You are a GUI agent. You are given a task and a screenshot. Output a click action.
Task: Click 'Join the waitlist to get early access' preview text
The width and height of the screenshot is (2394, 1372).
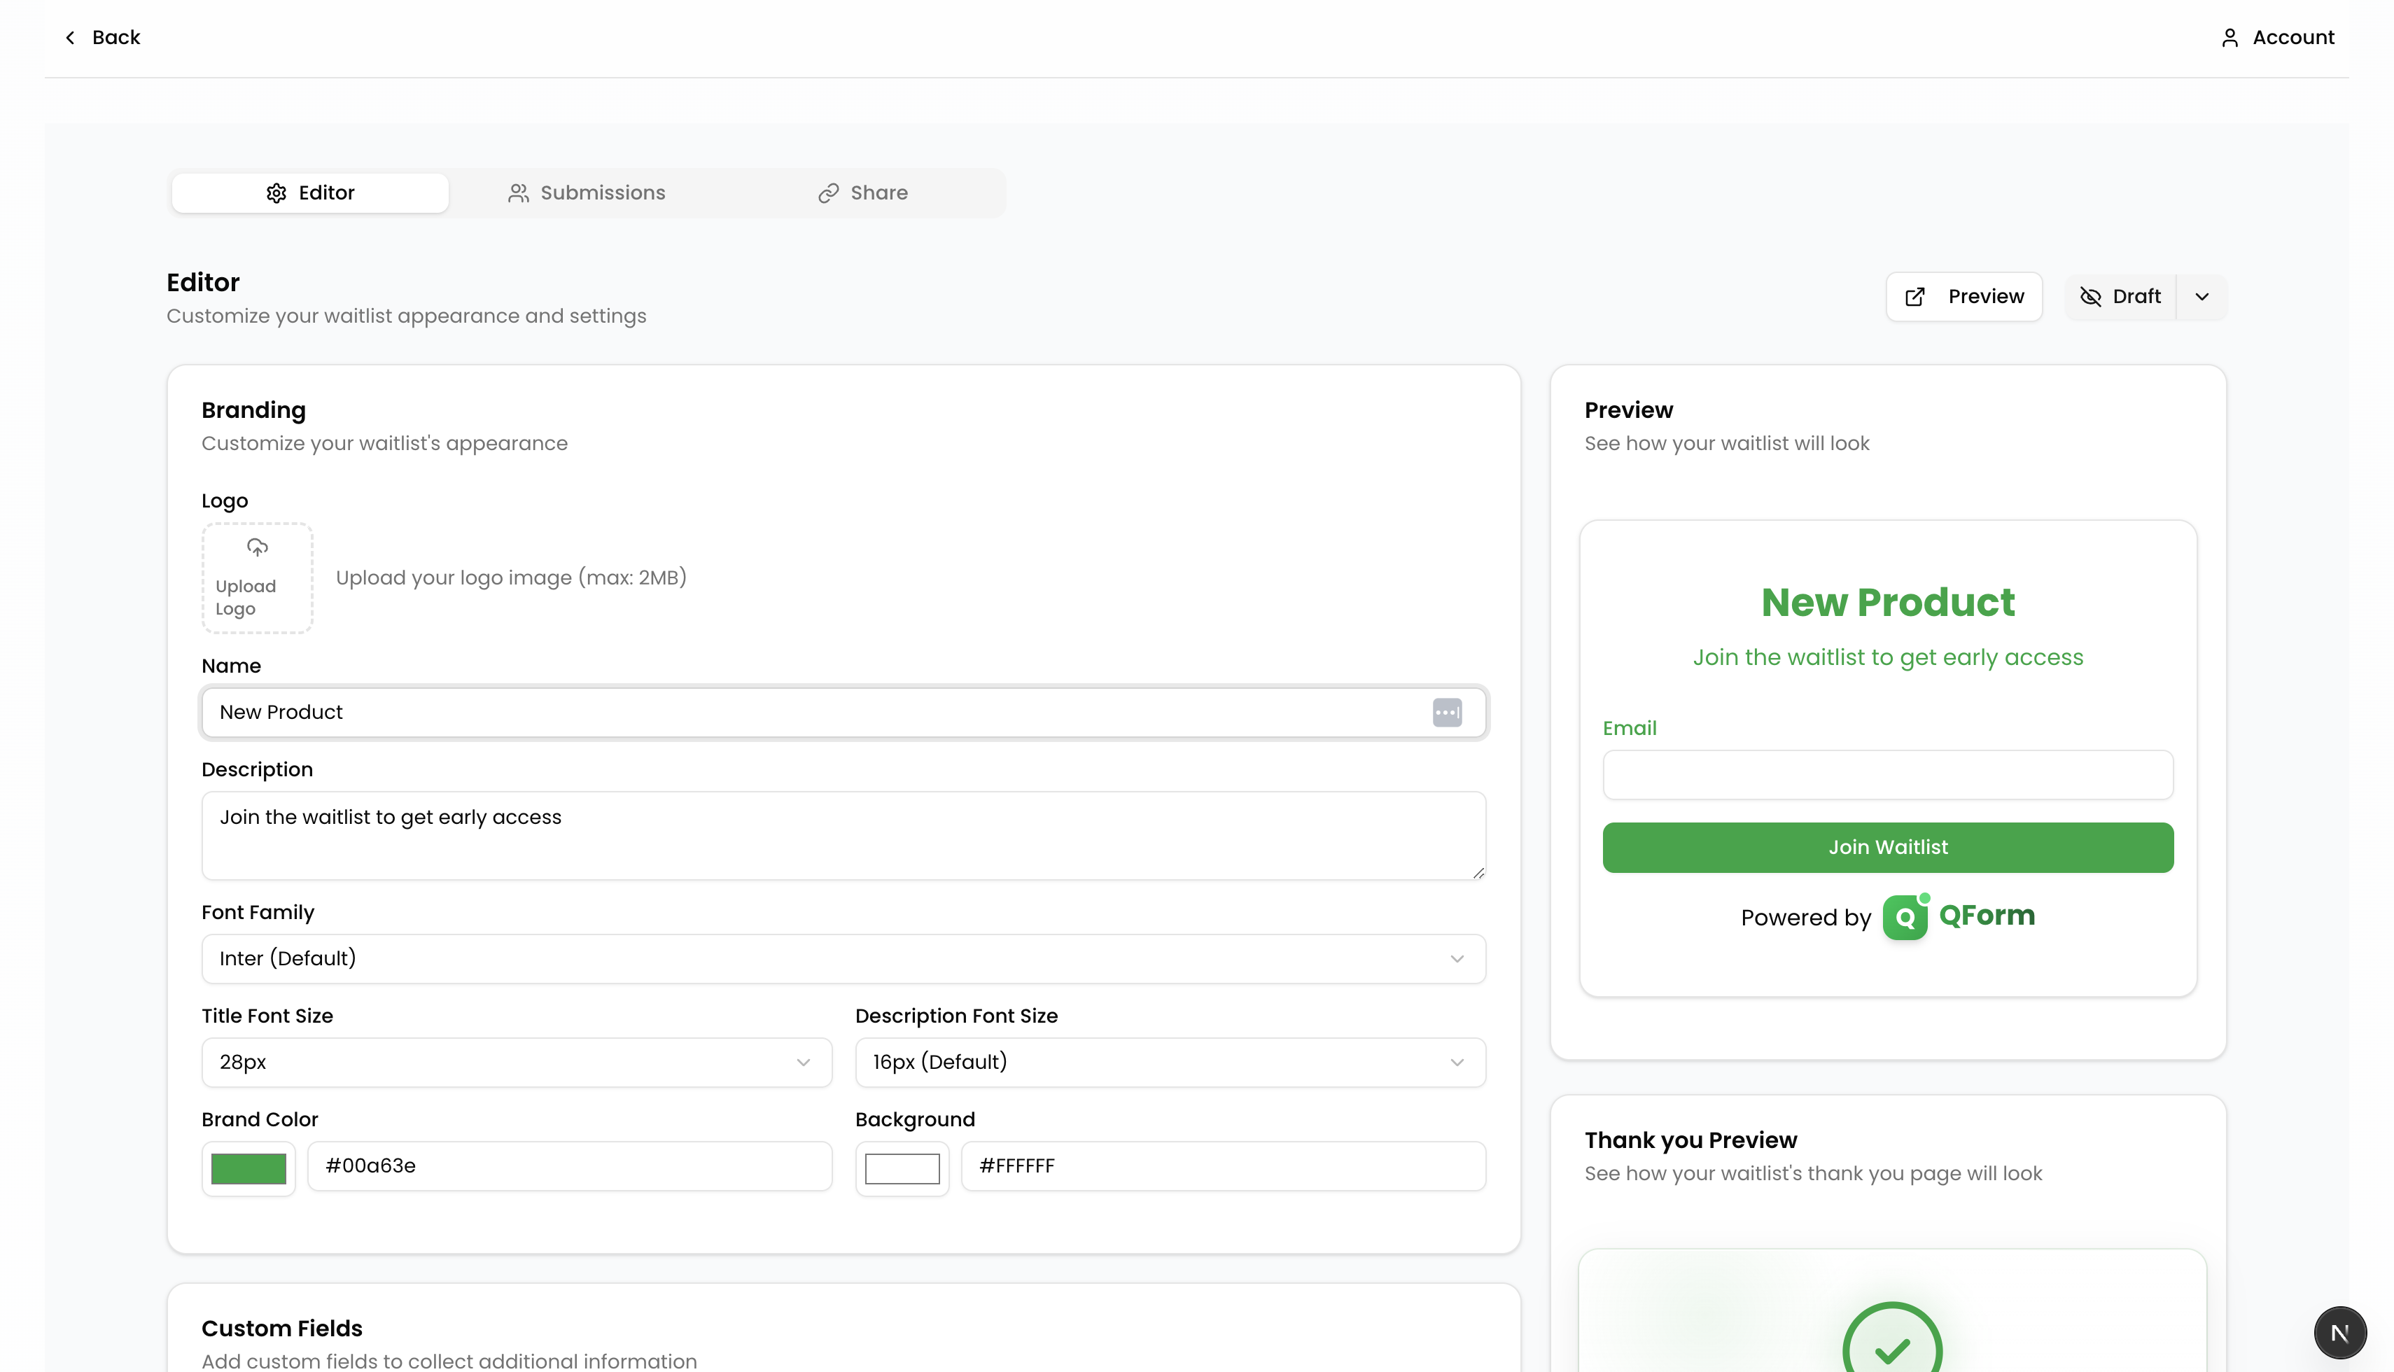1888,658
